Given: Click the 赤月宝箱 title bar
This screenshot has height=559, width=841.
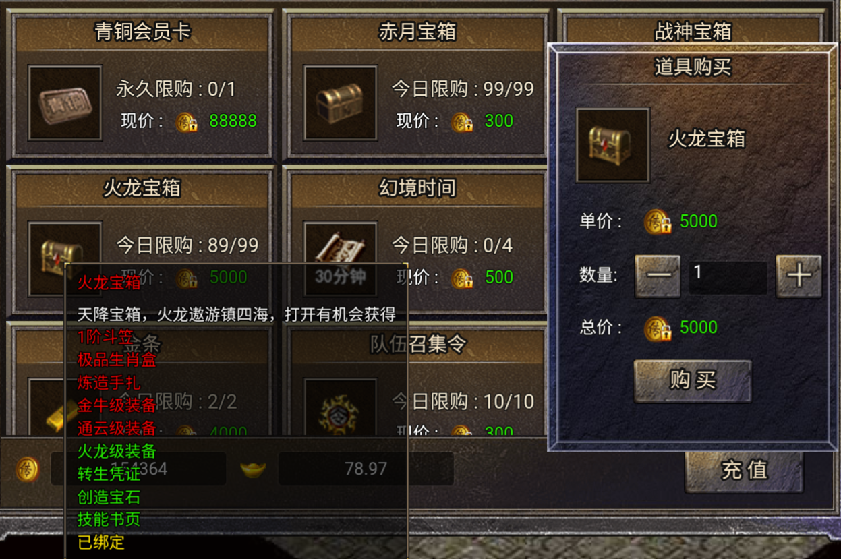Looking at the screenshot, I should pyautogui.click(x=417, y=32).
